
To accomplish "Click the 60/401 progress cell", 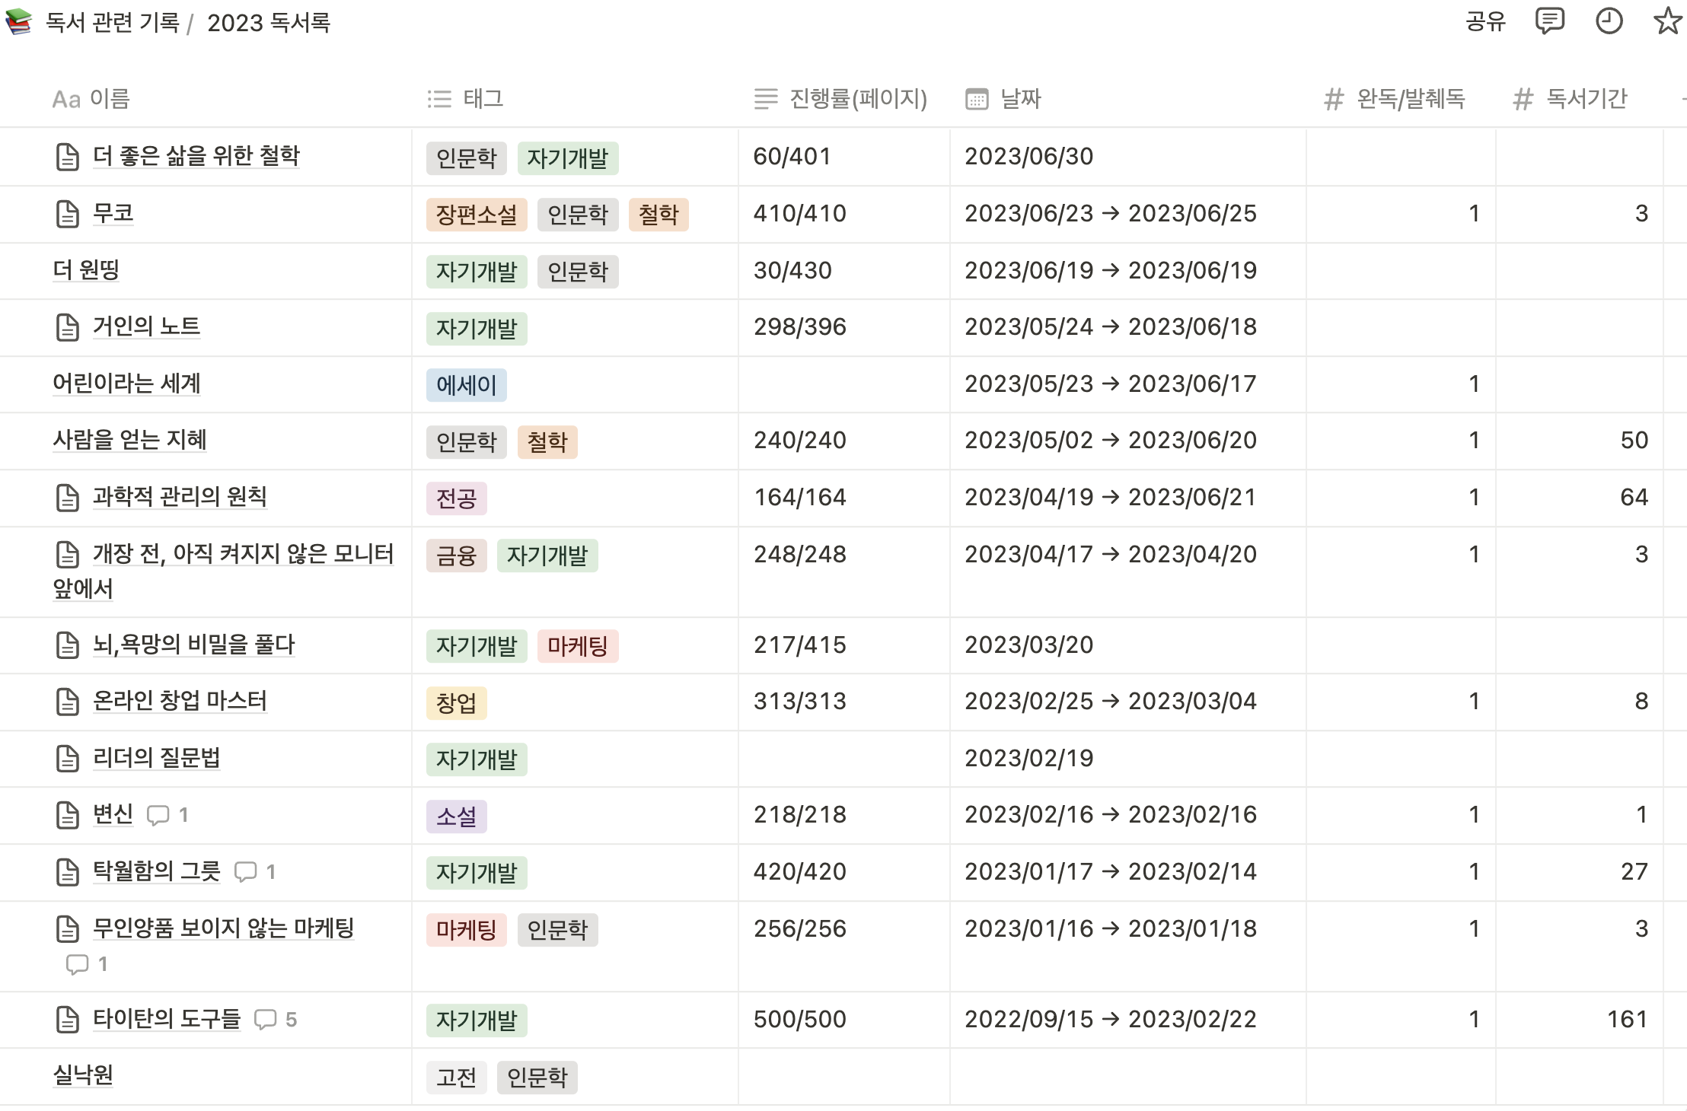I will [843, 157].
